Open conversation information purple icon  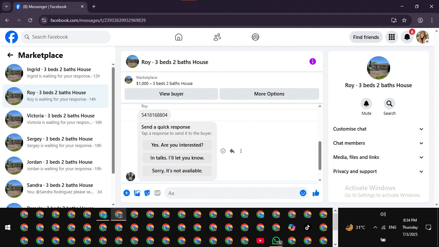tap(313, 61)
